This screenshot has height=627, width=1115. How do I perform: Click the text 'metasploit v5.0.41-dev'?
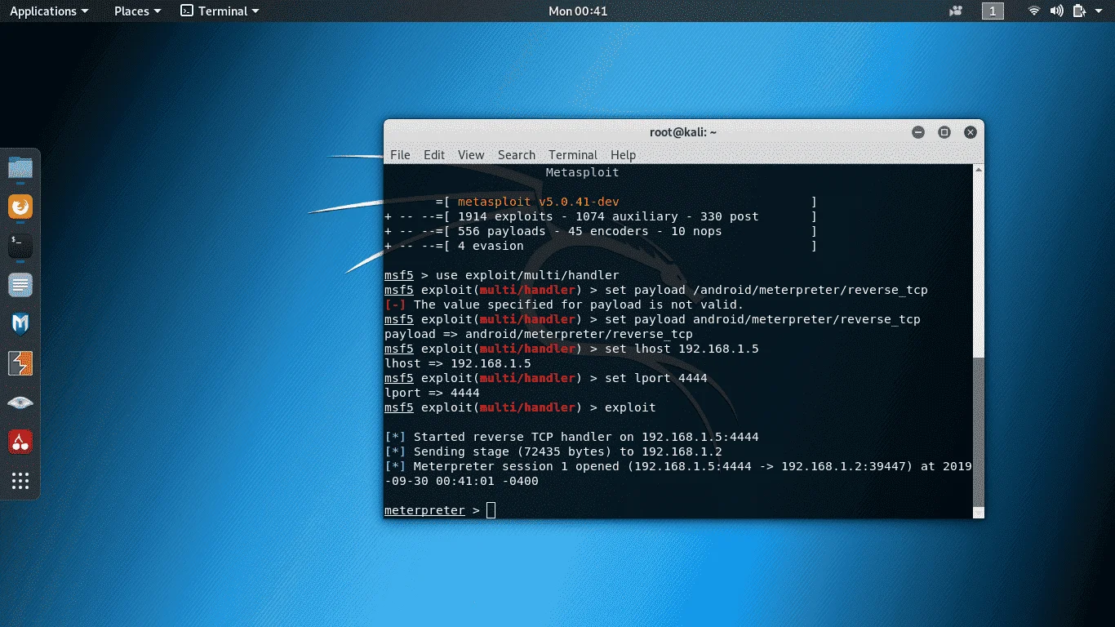click(x=539, y=202)
